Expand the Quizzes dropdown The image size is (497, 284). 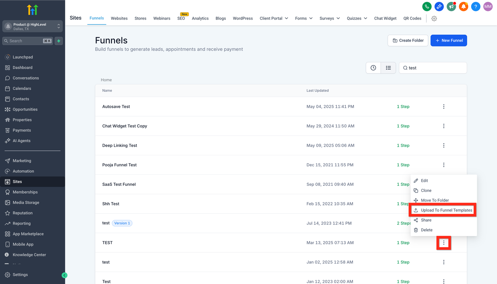tap(357, 18)
